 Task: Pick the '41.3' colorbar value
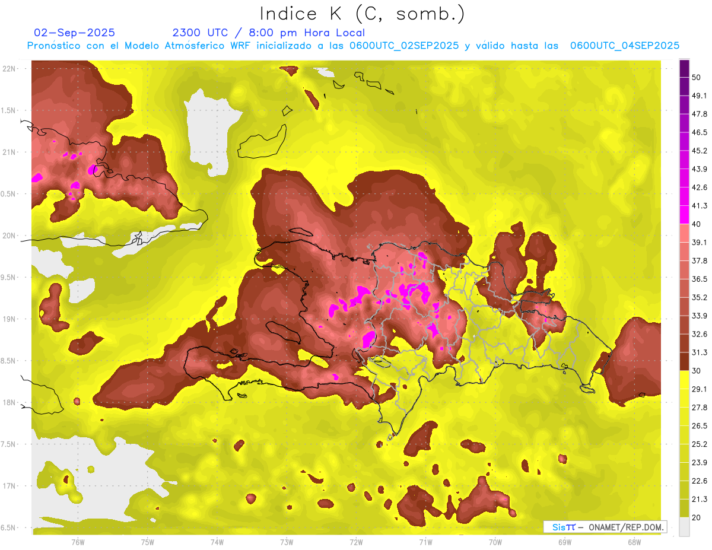(x=700, y=206)
